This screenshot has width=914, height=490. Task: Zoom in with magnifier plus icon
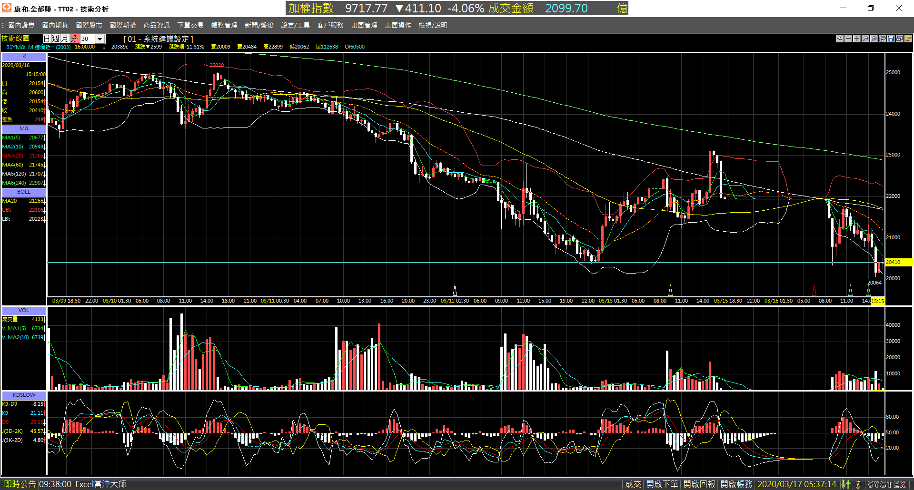pos(874,39)
